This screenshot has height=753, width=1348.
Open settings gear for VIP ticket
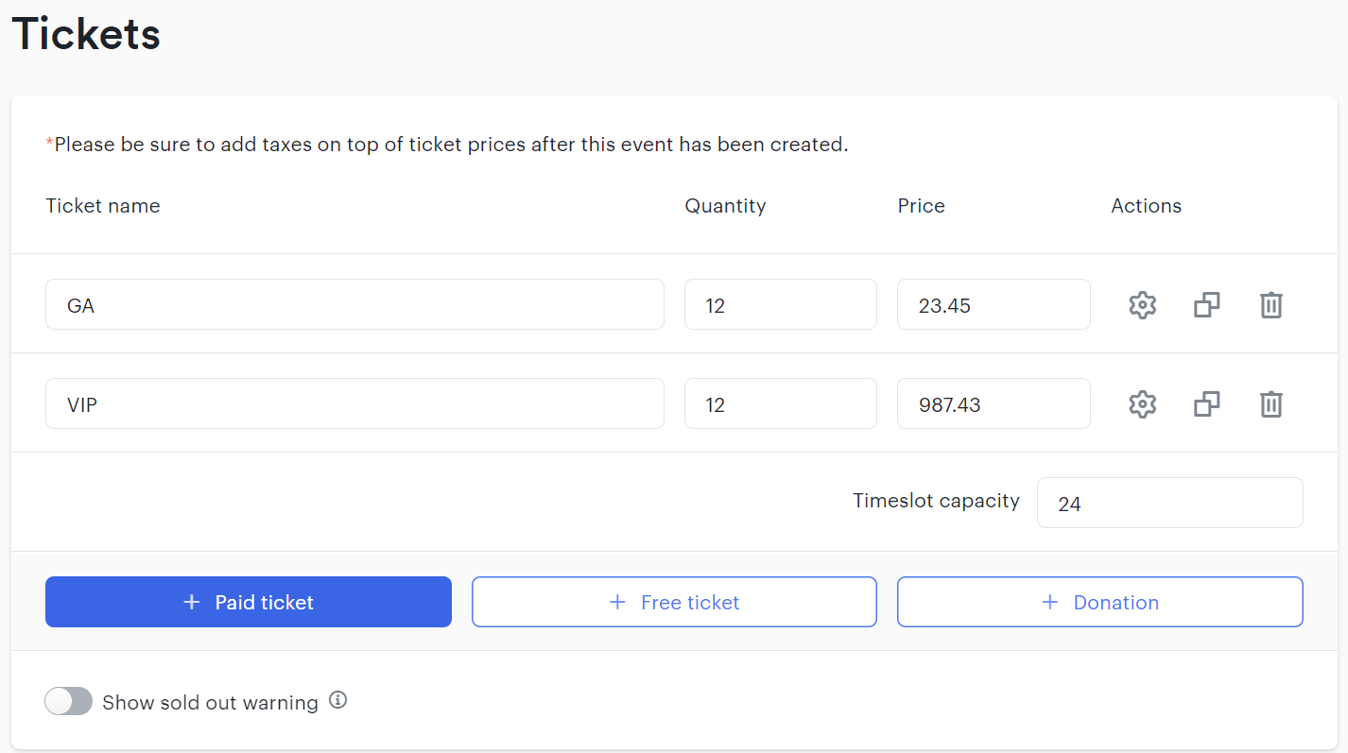click(x=1143, y=404)
